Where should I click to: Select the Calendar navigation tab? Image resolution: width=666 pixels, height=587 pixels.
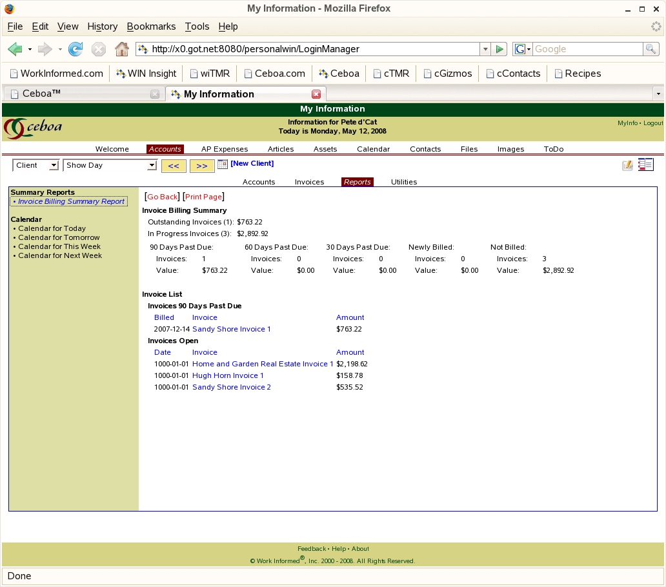[373, 149]
